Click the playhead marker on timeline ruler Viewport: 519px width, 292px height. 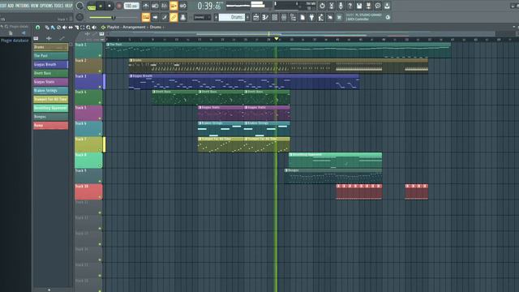[277, 39]
